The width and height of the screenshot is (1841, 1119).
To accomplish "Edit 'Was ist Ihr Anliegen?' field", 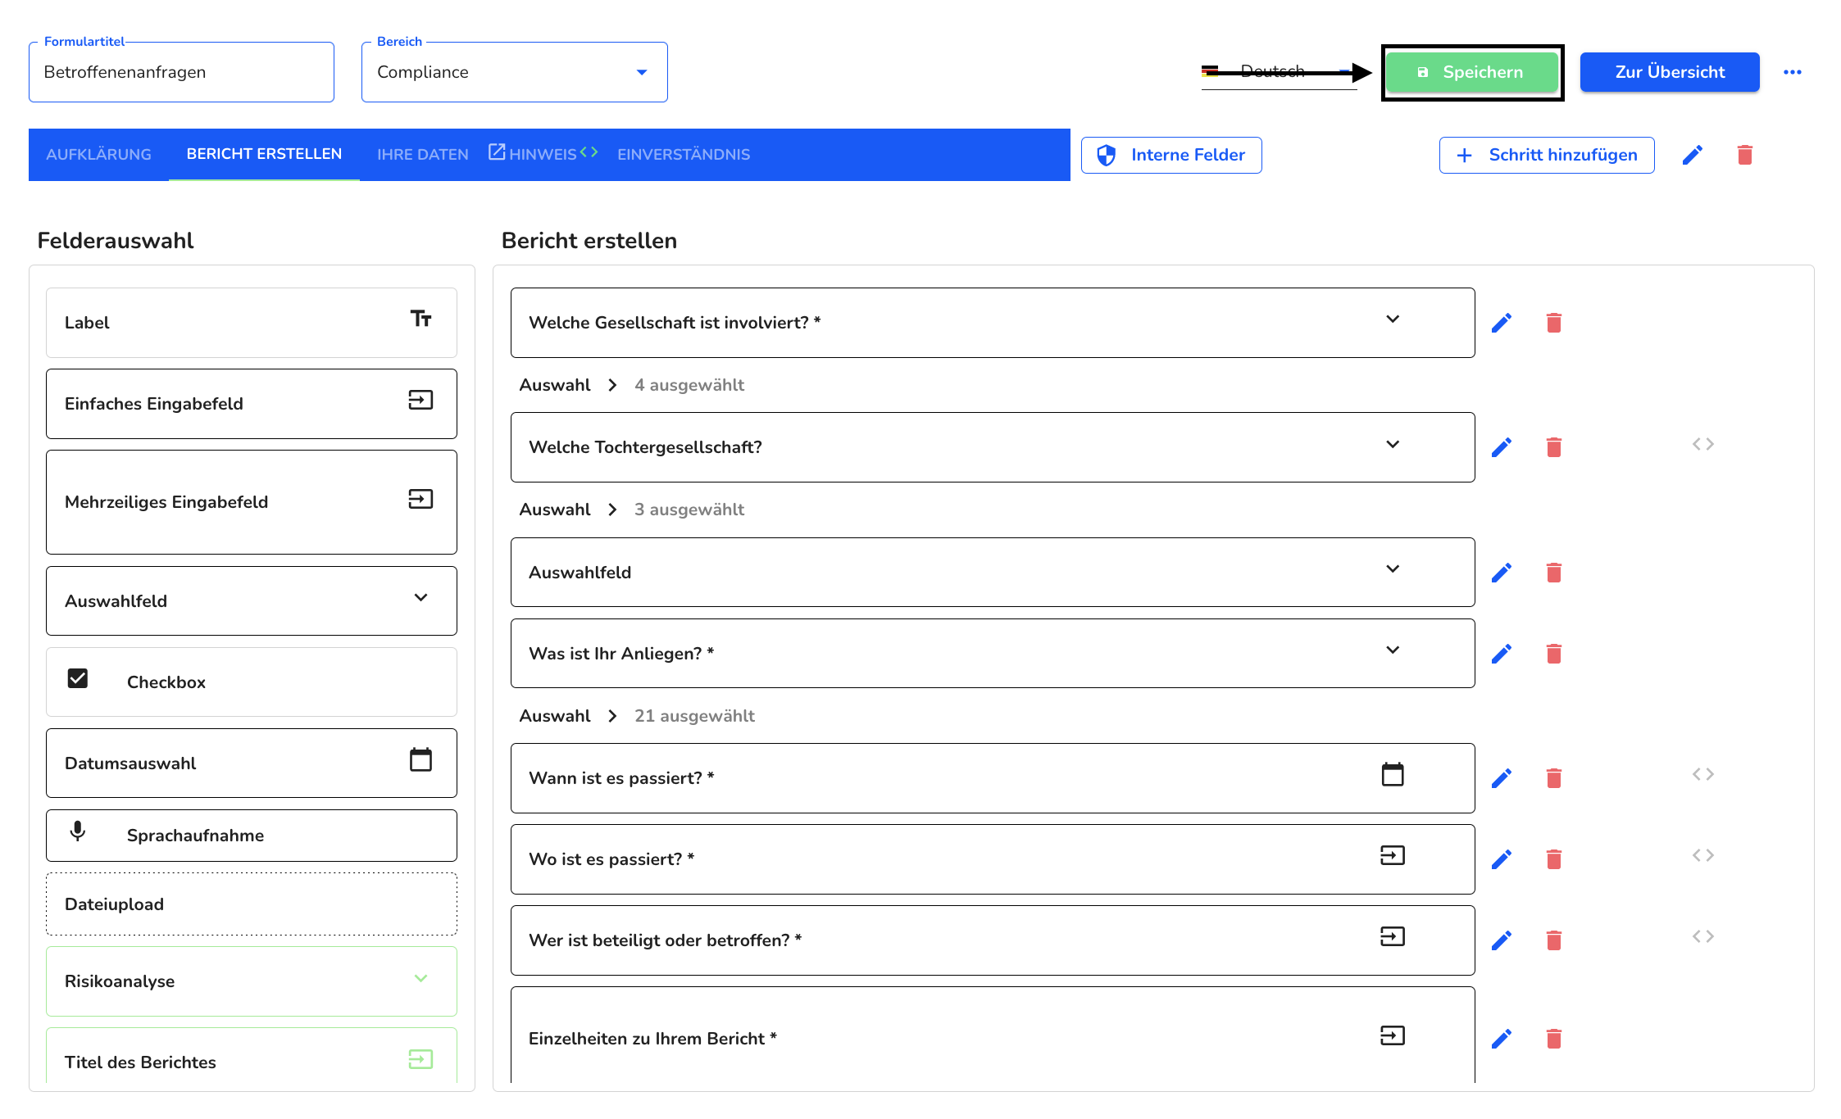I will pos(1501,654).
